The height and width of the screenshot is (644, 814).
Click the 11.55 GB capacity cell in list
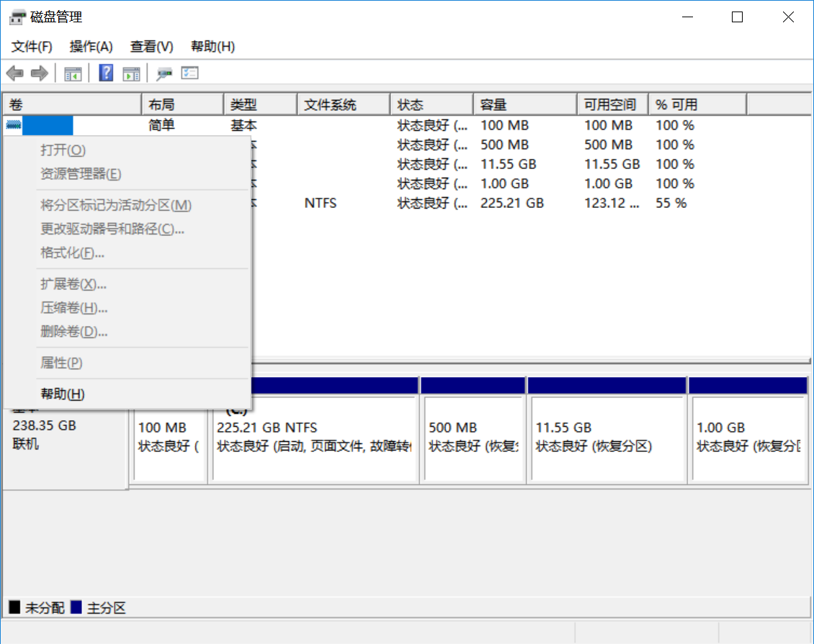[509, 164]
